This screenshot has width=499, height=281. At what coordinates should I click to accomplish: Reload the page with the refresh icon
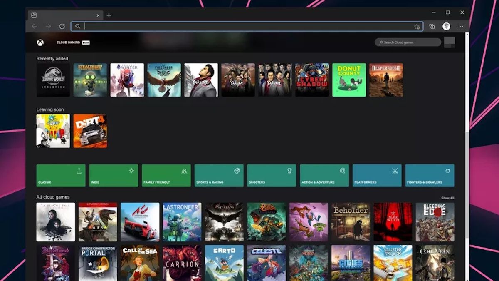(x=62, y=26)
